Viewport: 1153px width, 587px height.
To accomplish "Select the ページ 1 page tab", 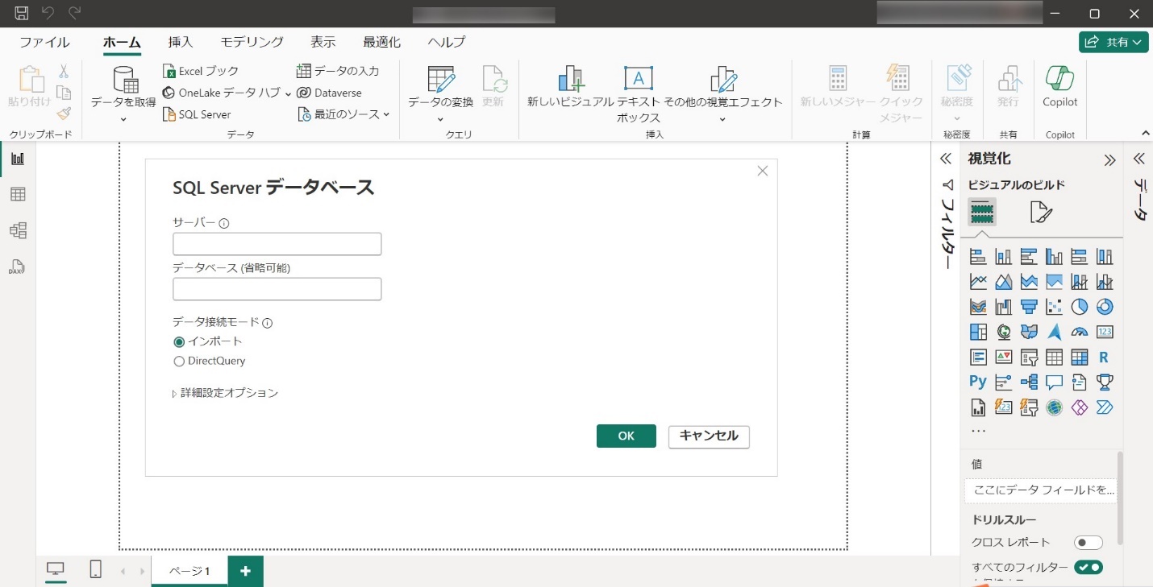I will point(189,571).
